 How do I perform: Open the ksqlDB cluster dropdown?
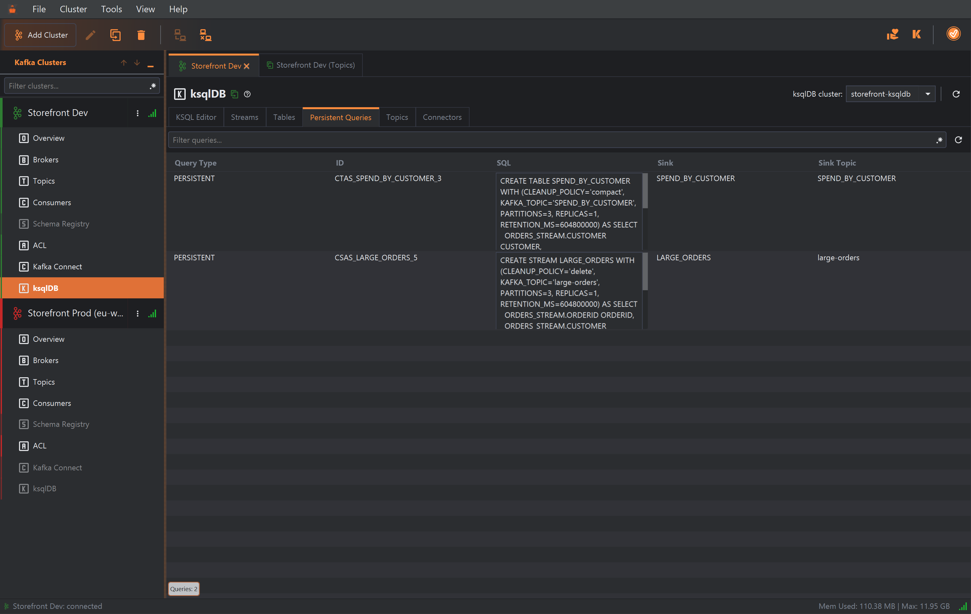890,94
